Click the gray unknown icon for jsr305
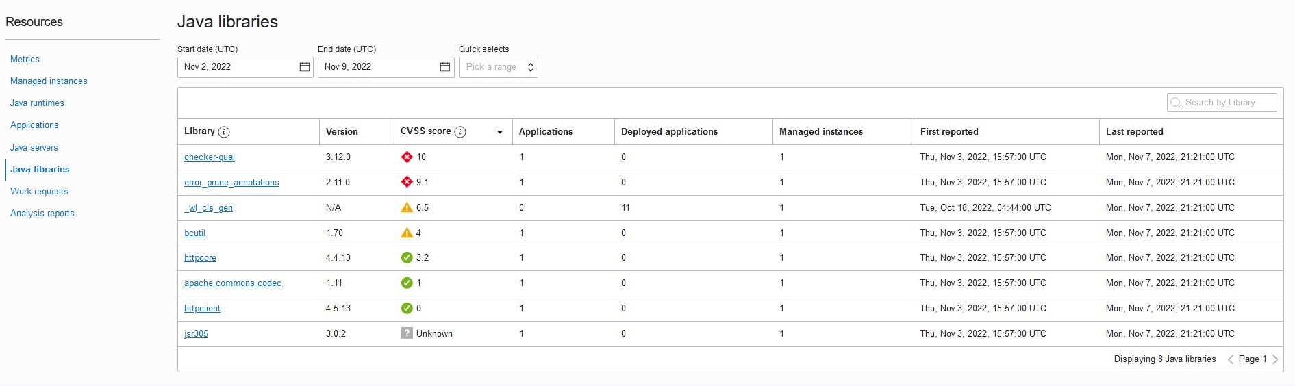 [x=407, y=334]
